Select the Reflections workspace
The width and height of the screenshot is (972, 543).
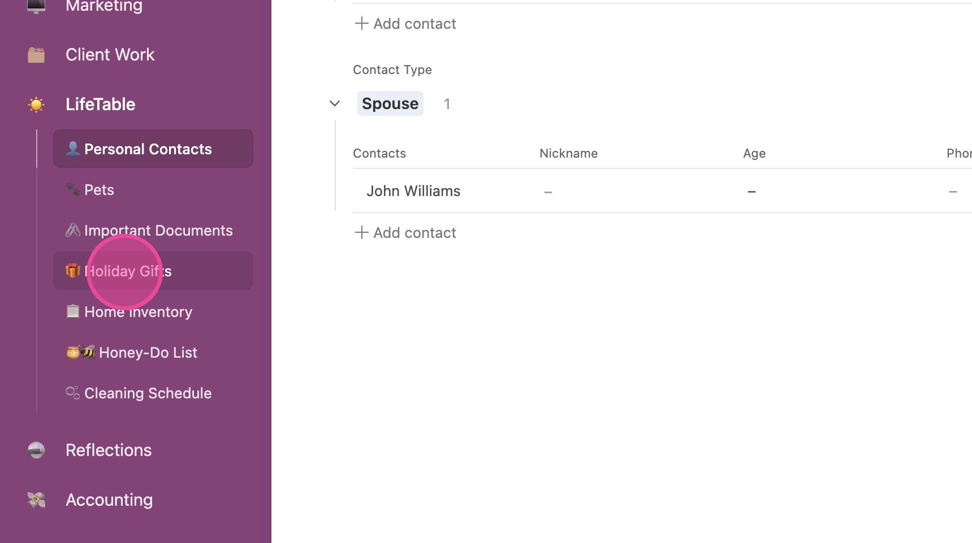109,450
